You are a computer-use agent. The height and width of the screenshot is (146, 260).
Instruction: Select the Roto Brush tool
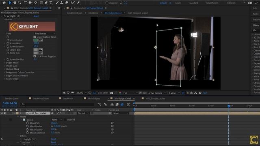(x=73, y=3)
